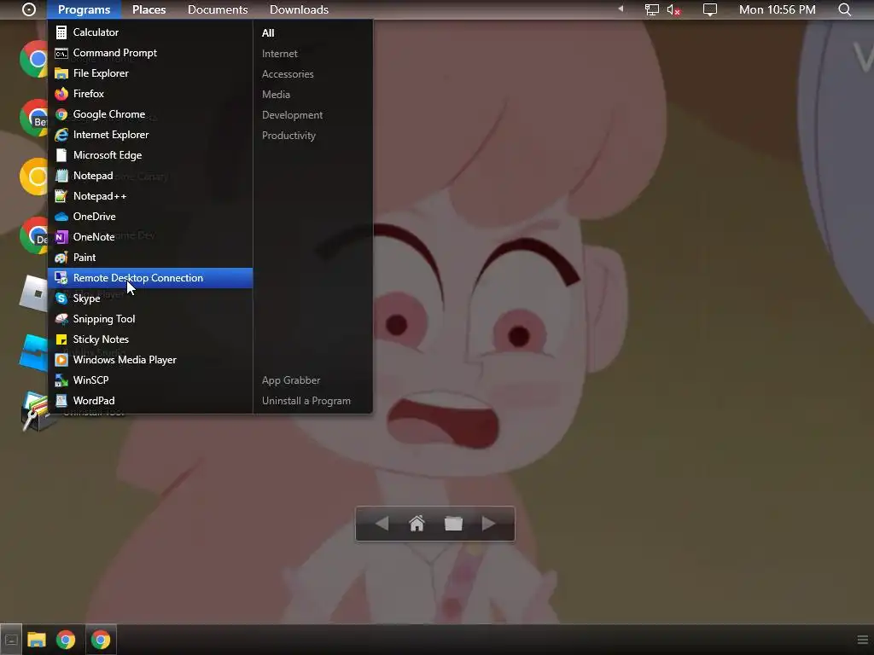Open the search magnifier in top bar
Screen dimensions: 874x655
[x=844, y=9]
